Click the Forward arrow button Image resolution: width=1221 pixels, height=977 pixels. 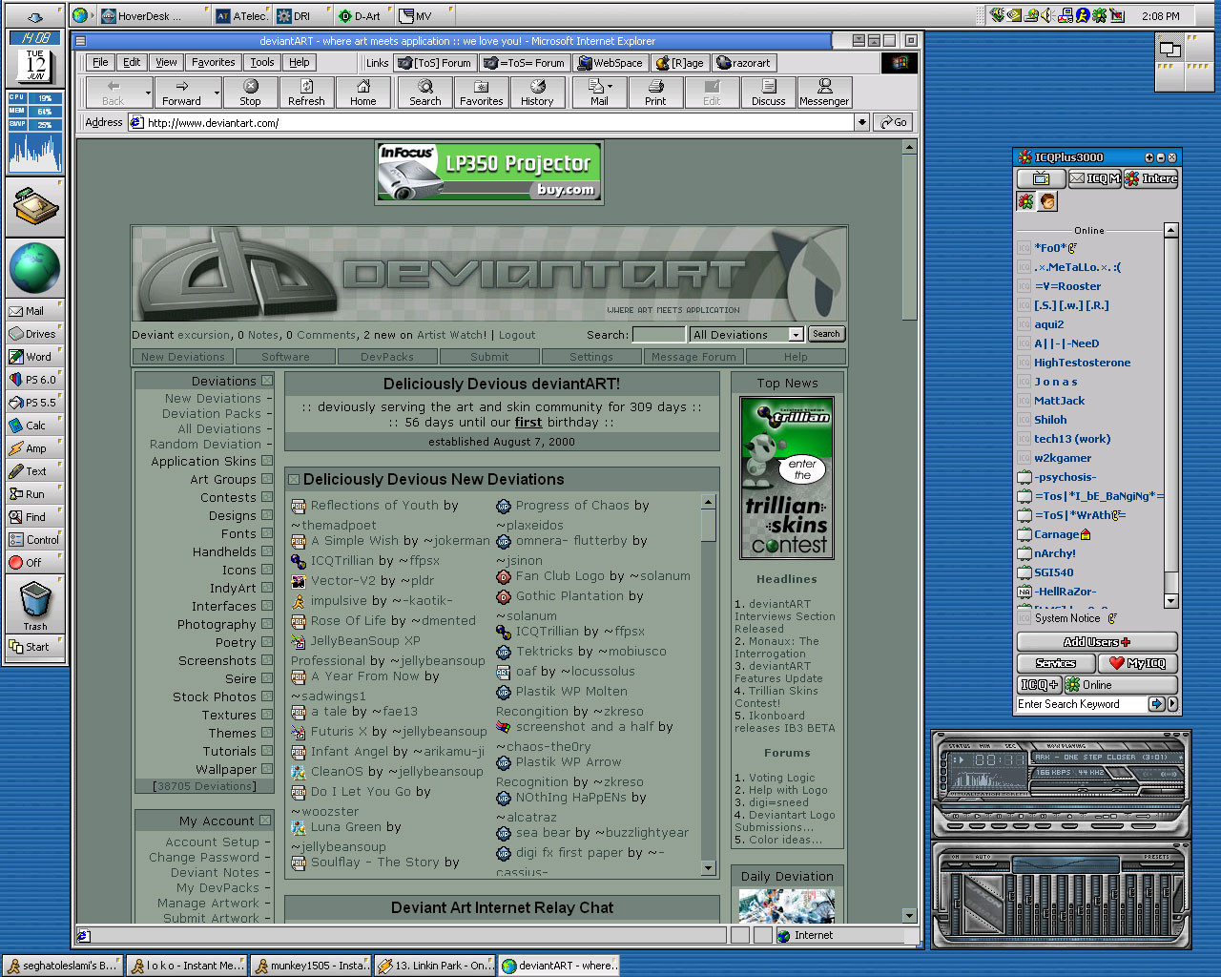pyautogui.click(x=181, y=93)
